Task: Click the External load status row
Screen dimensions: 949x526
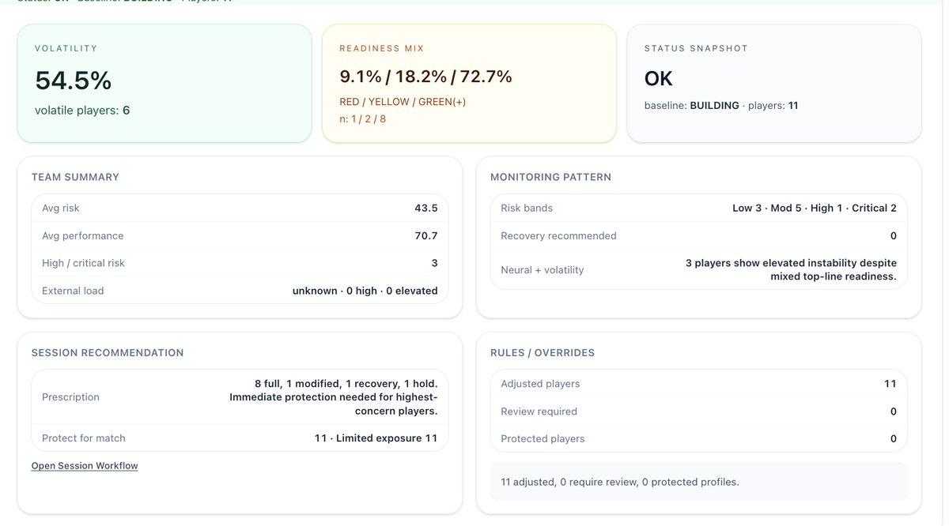Action: pyautogui.click(x=237, y=290)
